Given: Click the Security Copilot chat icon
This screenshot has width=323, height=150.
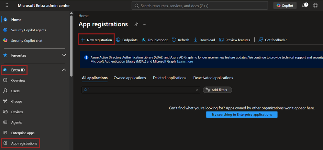Looking at the screenshot, I should pyautogui.click(x=5, y=41).
